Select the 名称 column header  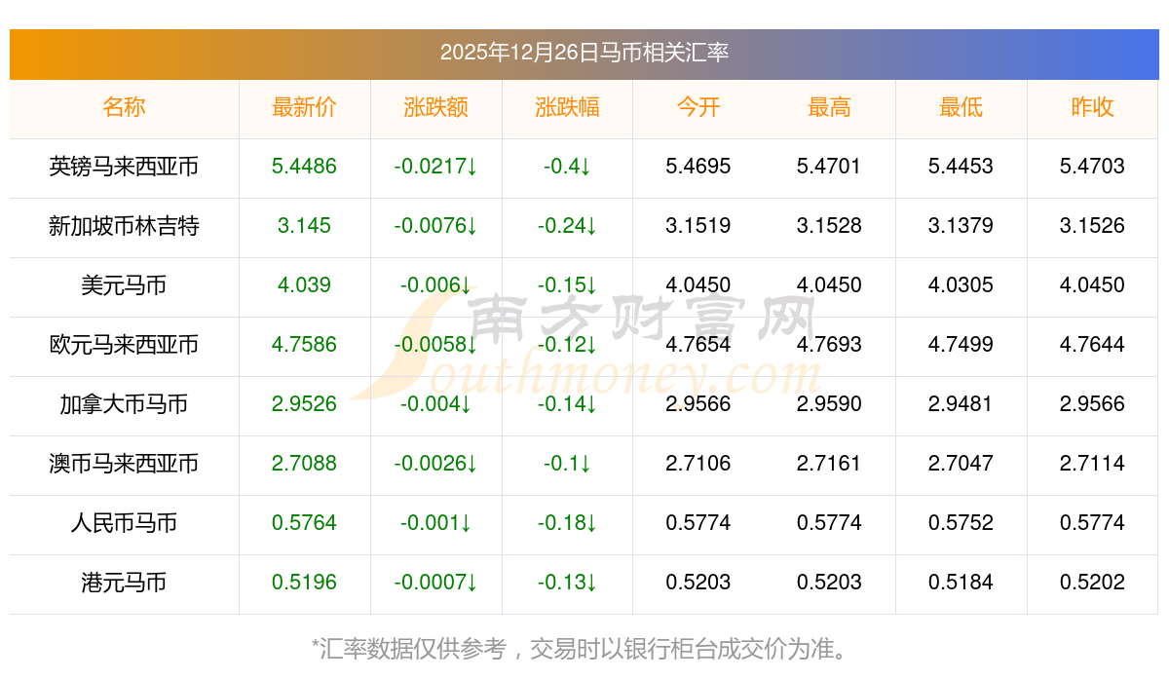point(124,107)
